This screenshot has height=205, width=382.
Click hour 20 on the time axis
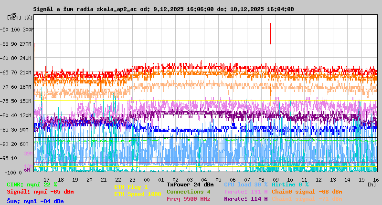point(89,179)
